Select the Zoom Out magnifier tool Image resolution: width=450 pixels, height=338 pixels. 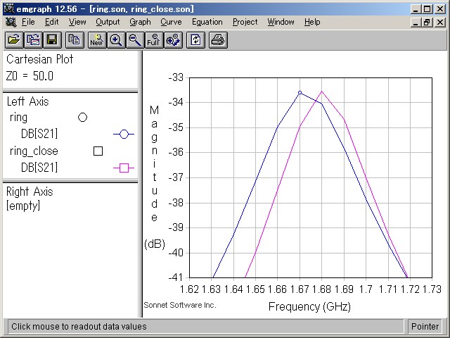tap(135, 40)
